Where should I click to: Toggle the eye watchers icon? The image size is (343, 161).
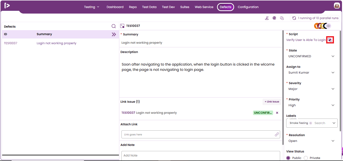click(x=328, y=26)
